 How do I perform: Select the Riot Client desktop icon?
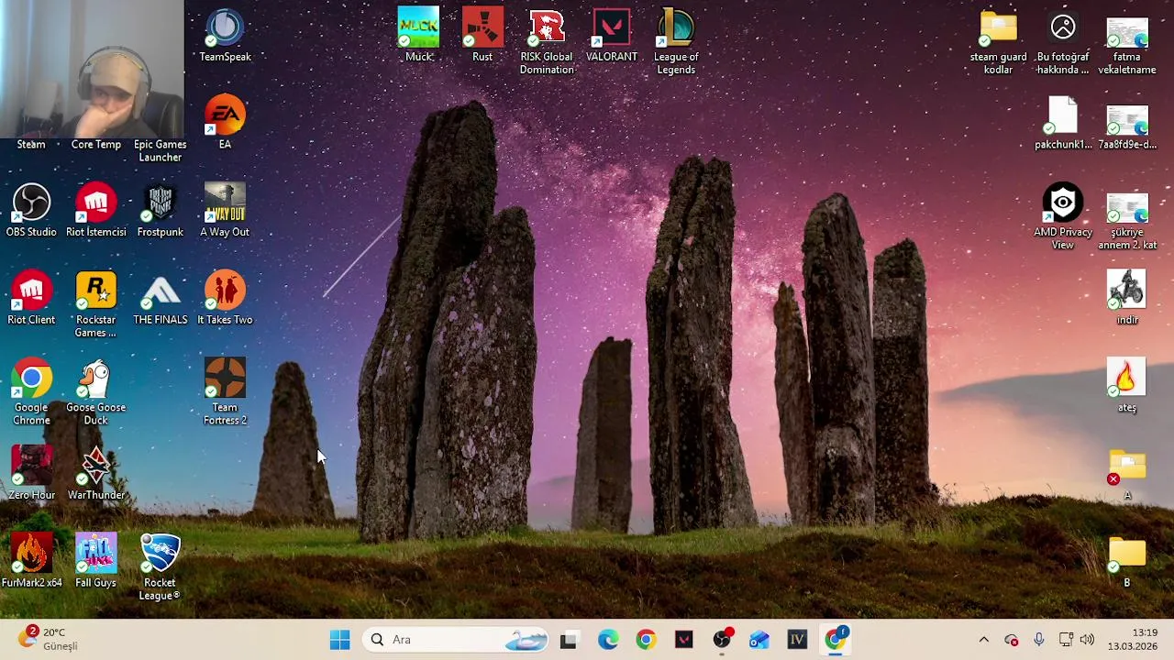pyautogui.click(x=31, y=299)
